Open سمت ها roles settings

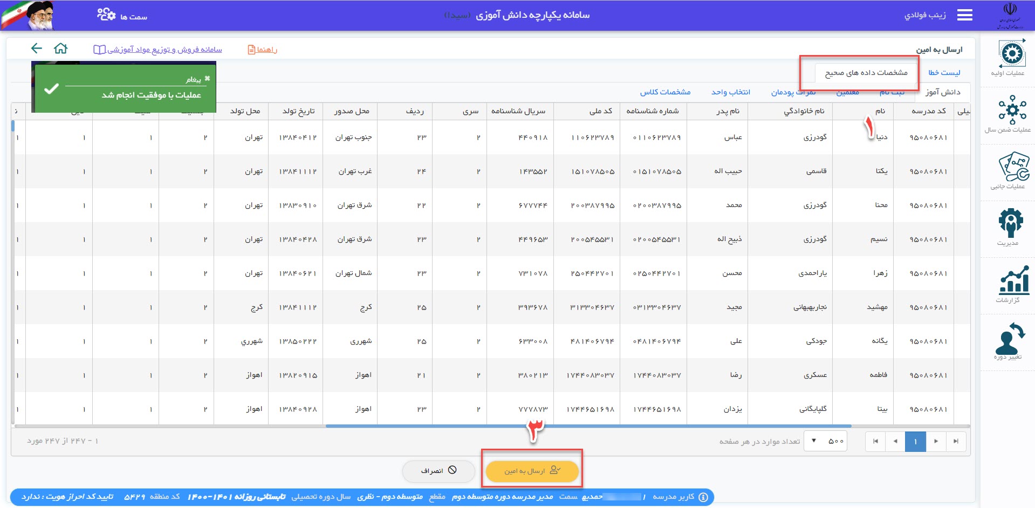click(122, 16)
